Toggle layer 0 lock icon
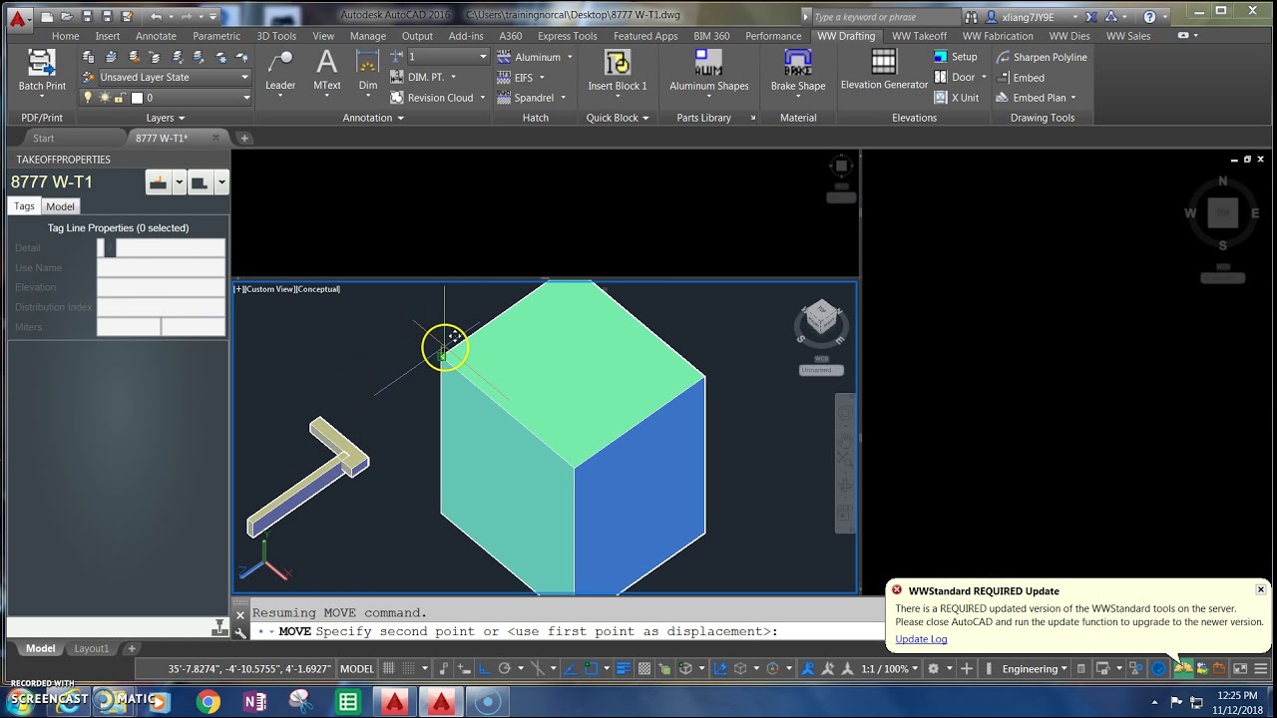Viewport: 1277px width, 718px height. pyautogui.click(x=120, y=98)
